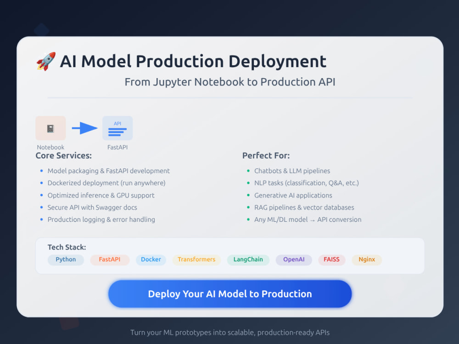Click the AI Model Production Deployment title
Viewport: 459px width, 344px height.
point(193,61)
